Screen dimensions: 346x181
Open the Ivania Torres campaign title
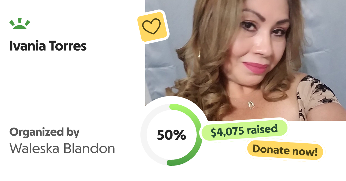pyautogui.click(x=48, y=46)
